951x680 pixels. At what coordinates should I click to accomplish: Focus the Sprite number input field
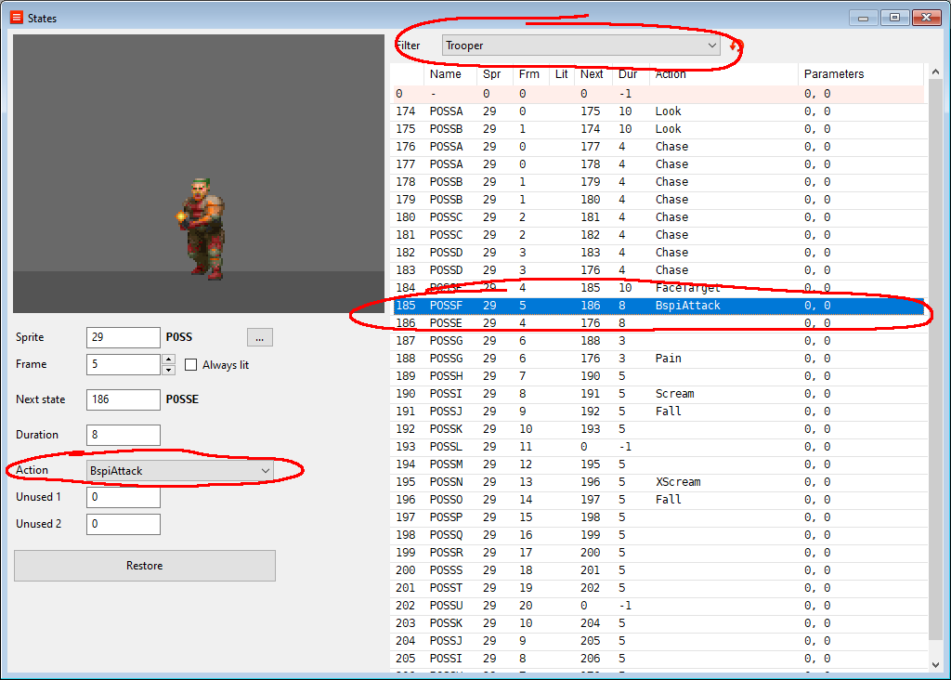(123, 338)
